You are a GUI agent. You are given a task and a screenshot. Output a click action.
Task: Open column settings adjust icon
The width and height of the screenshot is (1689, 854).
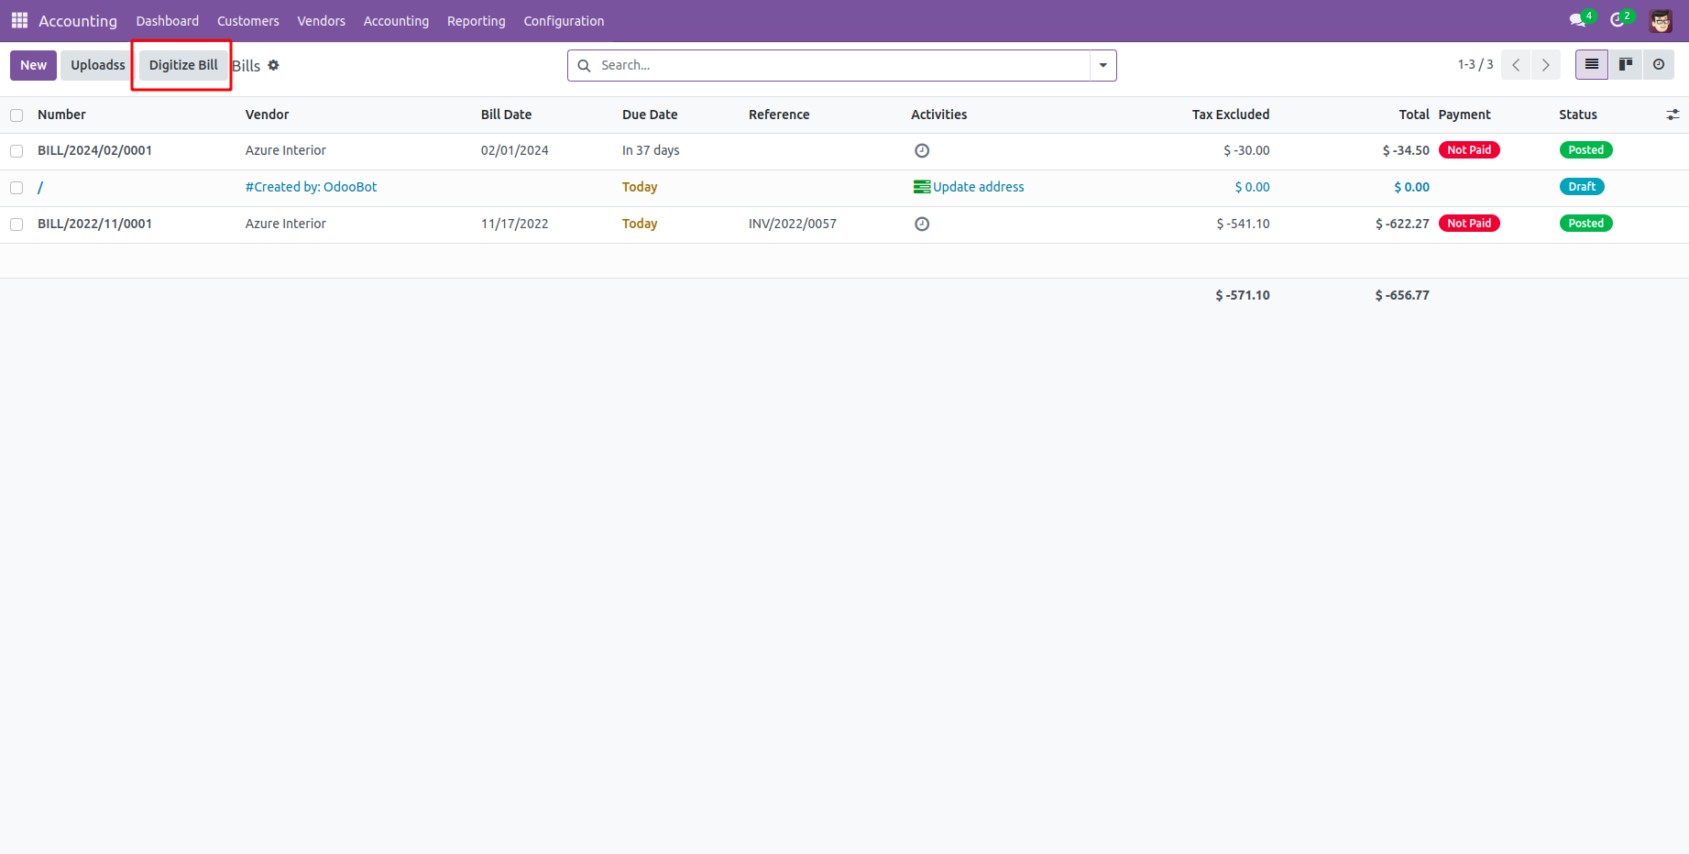1673,115
